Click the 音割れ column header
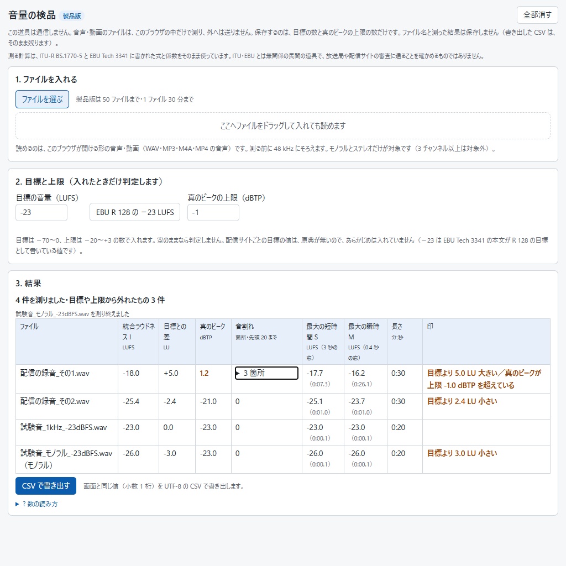This screenshot has height=566, width=566. point(266,342)
